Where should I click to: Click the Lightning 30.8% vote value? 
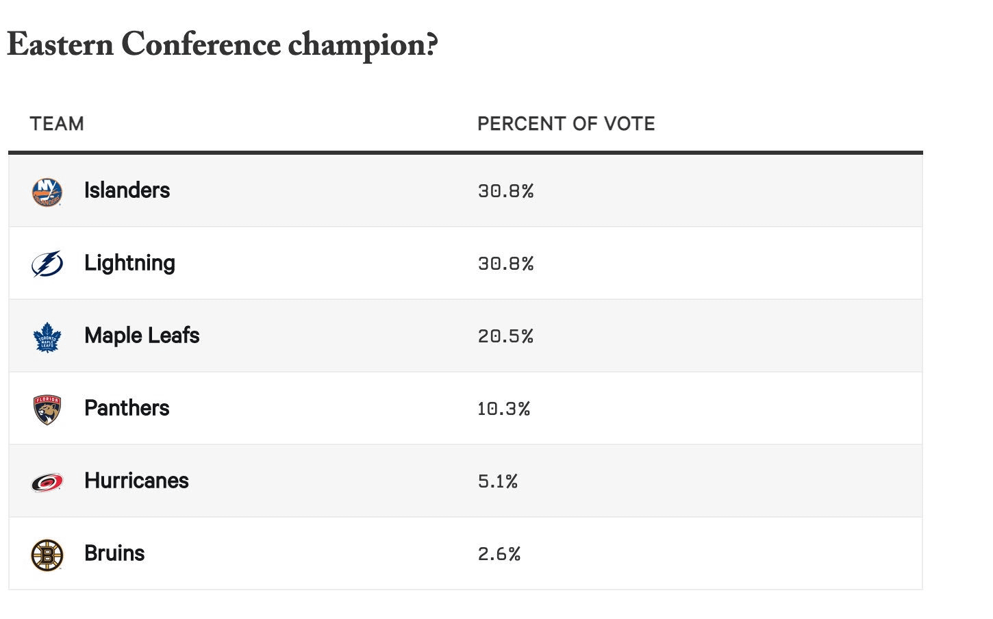(x=505, y=264)
